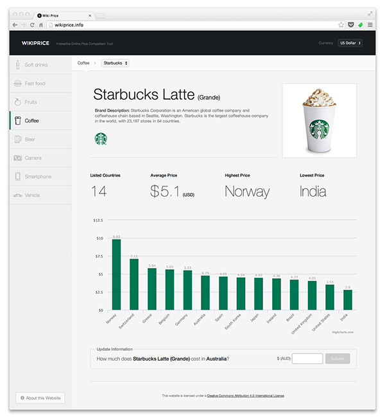Open the Beer category
Viewport: 385px width, 419px height.
40,139
